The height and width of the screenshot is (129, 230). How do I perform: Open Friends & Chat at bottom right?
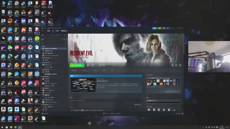click(179, 114)
